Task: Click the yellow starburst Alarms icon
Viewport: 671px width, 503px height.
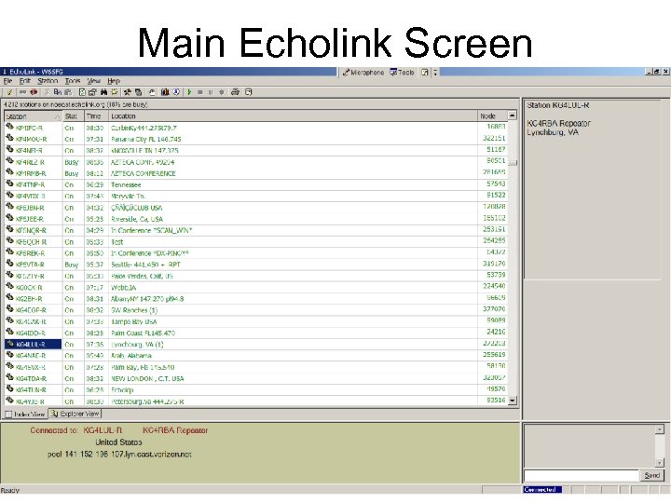Action: (115, 92)
